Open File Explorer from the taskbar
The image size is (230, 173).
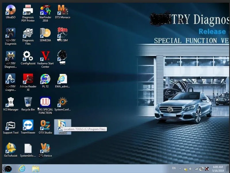(x=36, y=169)
